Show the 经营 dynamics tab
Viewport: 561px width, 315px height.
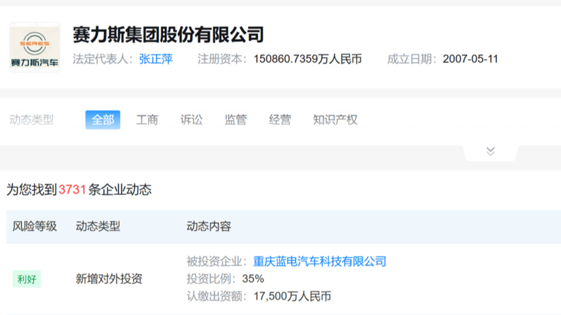280,120
